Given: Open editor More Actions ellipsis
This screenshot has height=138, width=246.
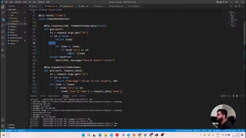Looking at the screenshot, I should pos(243,6).
